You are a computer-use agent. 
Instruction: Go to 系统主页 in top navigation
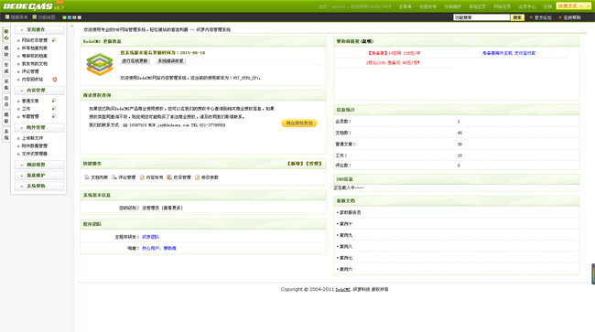477,6
